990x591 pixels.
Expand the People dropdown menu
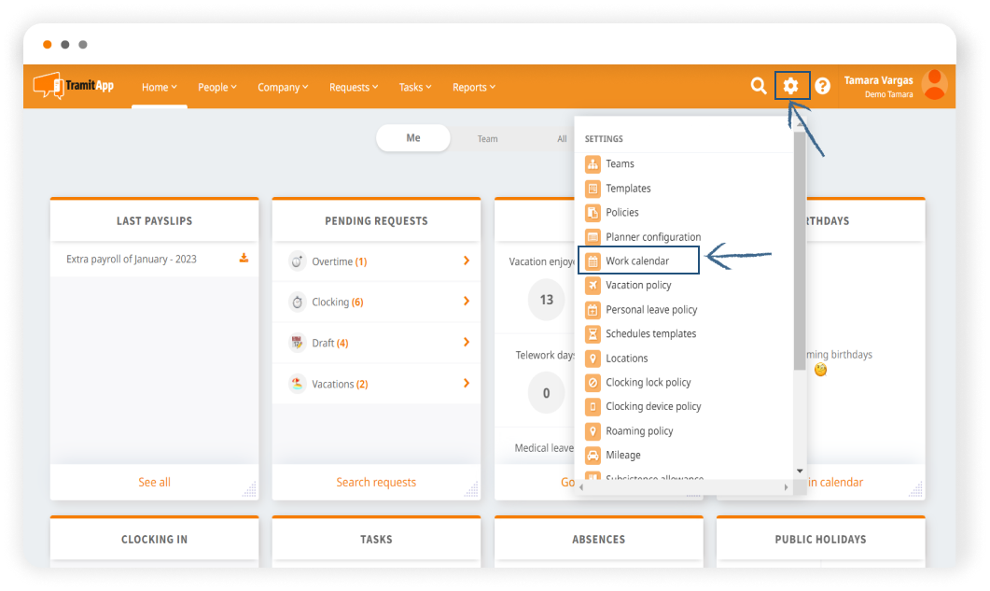click(x=216, y=88)
